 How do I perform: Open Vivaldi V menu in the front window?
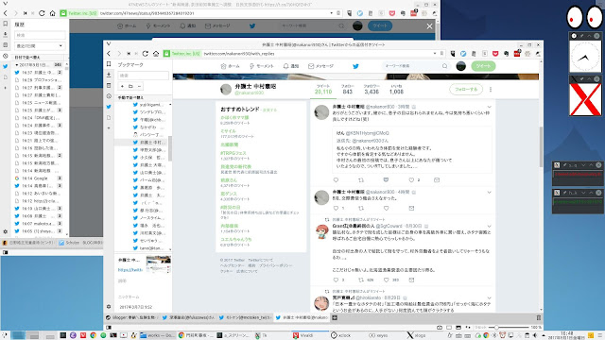pyautogui.click(x=109, y=44)
